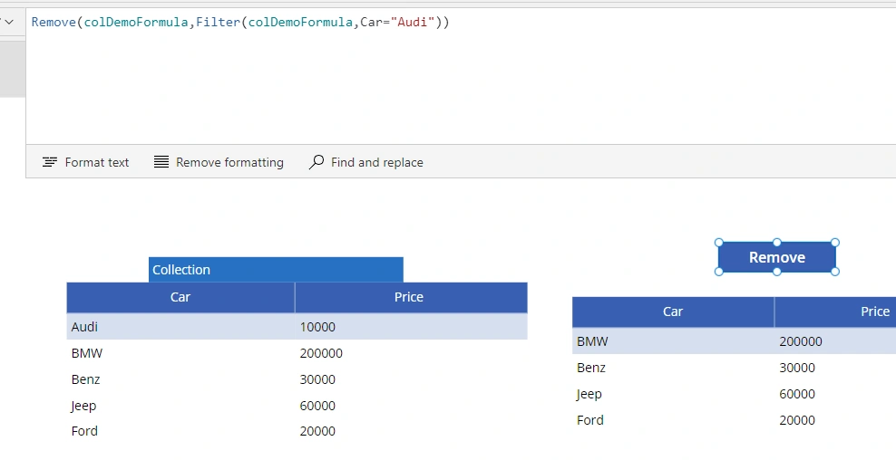The image size is (896, 460).
Task: Select the Car column header in left table
Action: (180, 297)
